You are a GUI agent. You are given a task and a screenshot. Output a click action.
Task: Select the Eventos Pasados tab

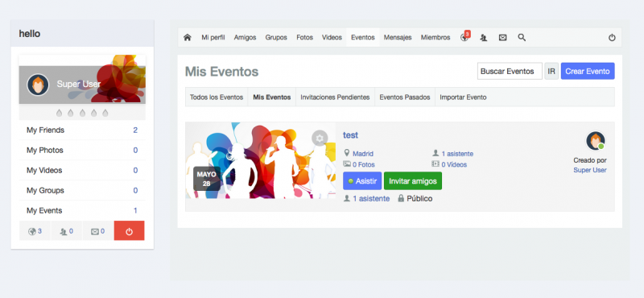[405, 97]
